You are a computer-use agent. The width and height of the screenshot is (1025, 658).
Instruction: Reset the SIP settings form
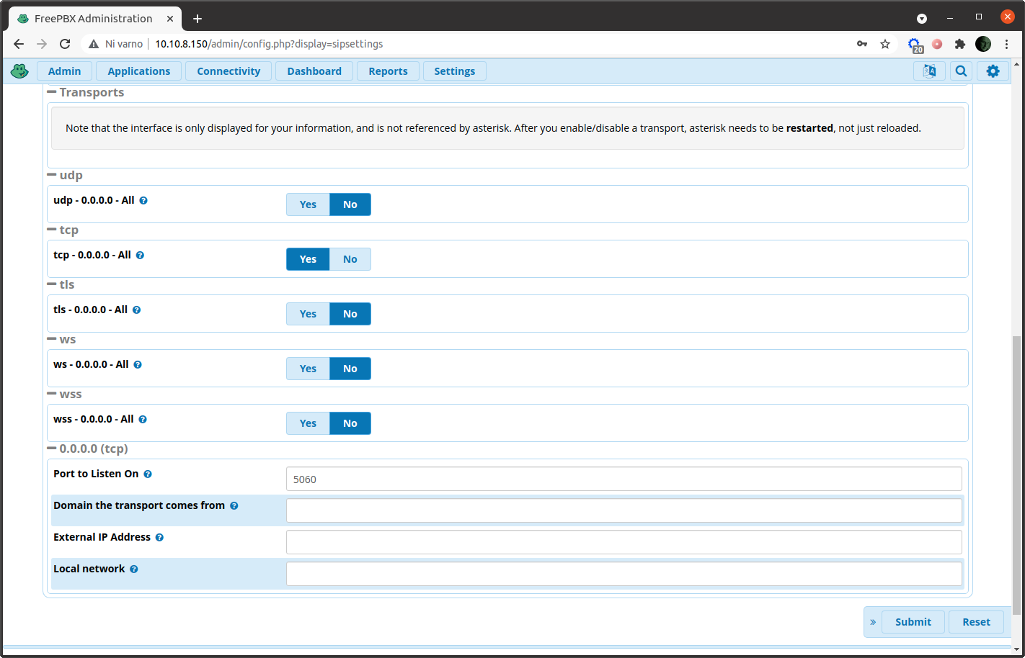976,621
